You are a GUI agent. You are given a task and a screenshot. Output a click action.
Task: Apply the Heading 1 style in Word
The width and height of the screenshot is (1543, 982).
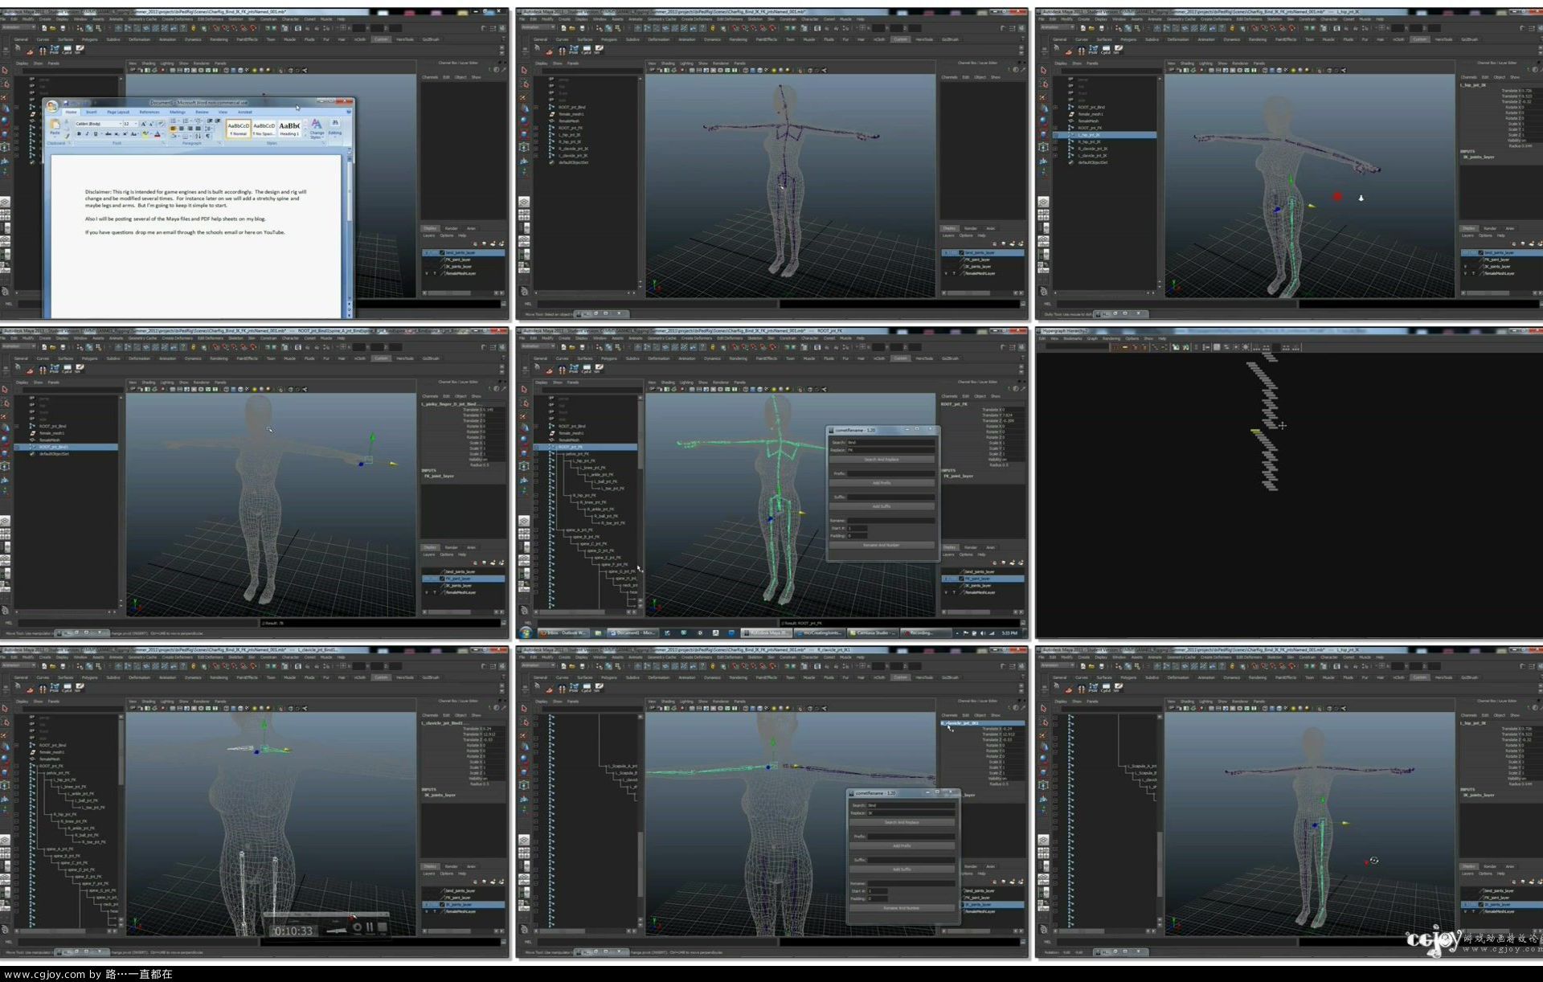coord(289,128)
